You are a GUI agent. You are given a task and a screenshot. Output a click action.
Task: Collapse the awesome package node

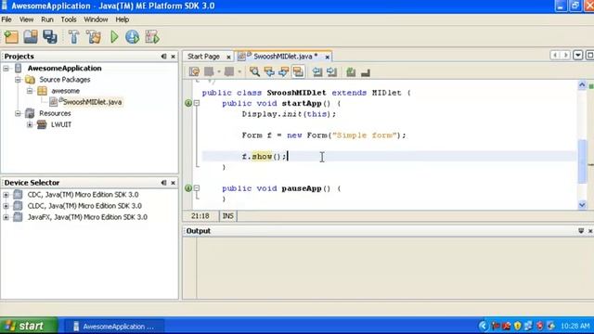pos(30,91)
